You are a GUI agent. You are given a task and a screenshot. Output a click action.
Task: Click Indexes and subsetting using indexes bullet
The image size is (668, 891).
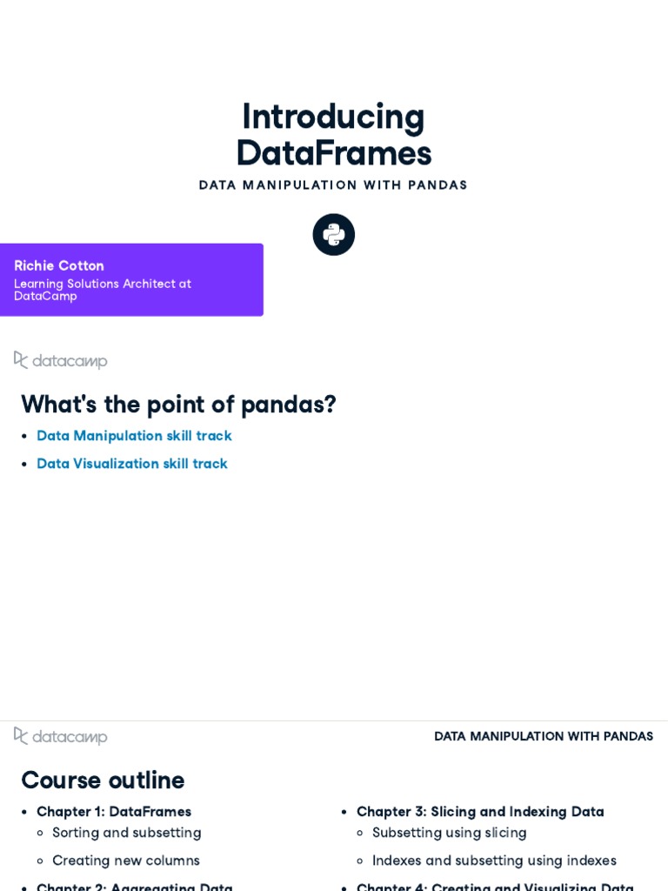(494, 861)
